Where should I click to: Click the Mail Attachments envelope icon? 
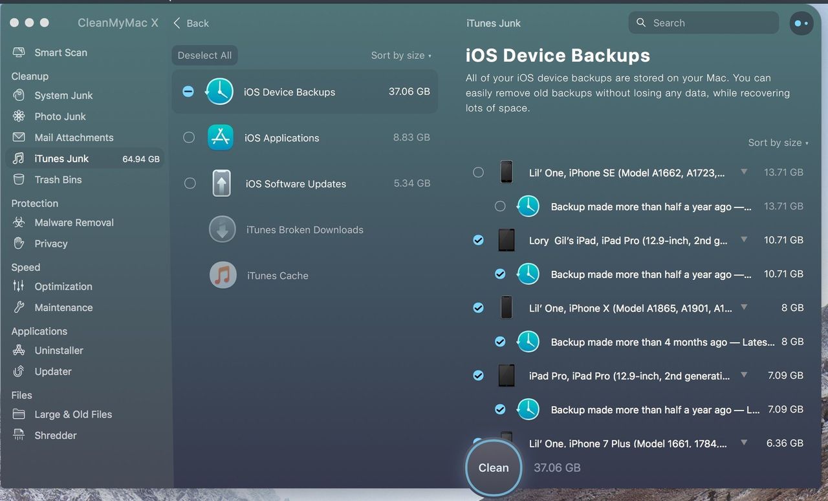pyautogui.click(x=19, y=137)
